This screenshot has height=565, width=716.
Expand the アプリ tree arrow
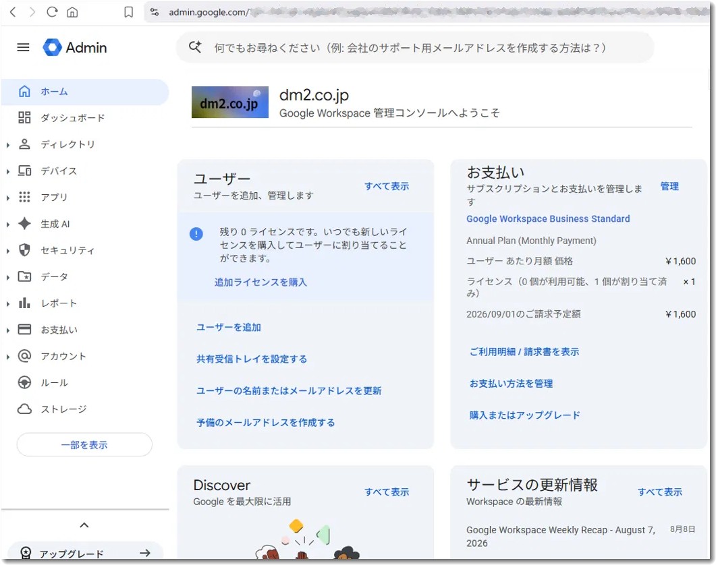pos(8,198)
